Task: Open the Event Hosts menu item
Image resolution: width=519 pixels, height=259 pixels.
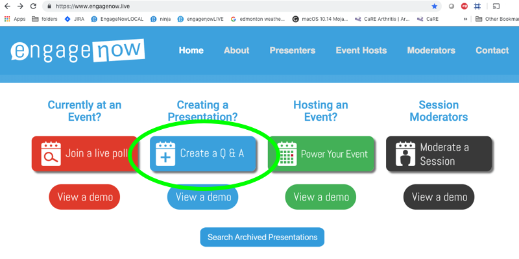Action: 361,51
